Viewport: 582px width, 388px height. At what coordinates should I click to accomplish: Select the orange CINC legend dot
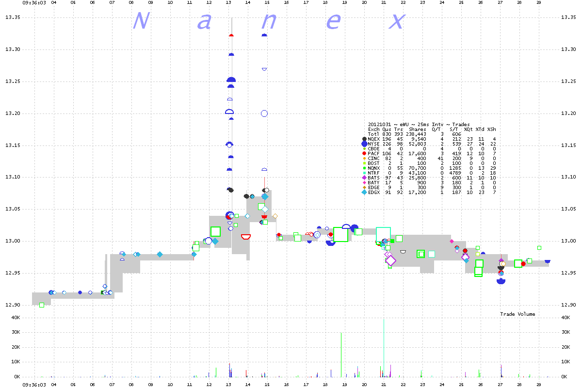point(364,158)
